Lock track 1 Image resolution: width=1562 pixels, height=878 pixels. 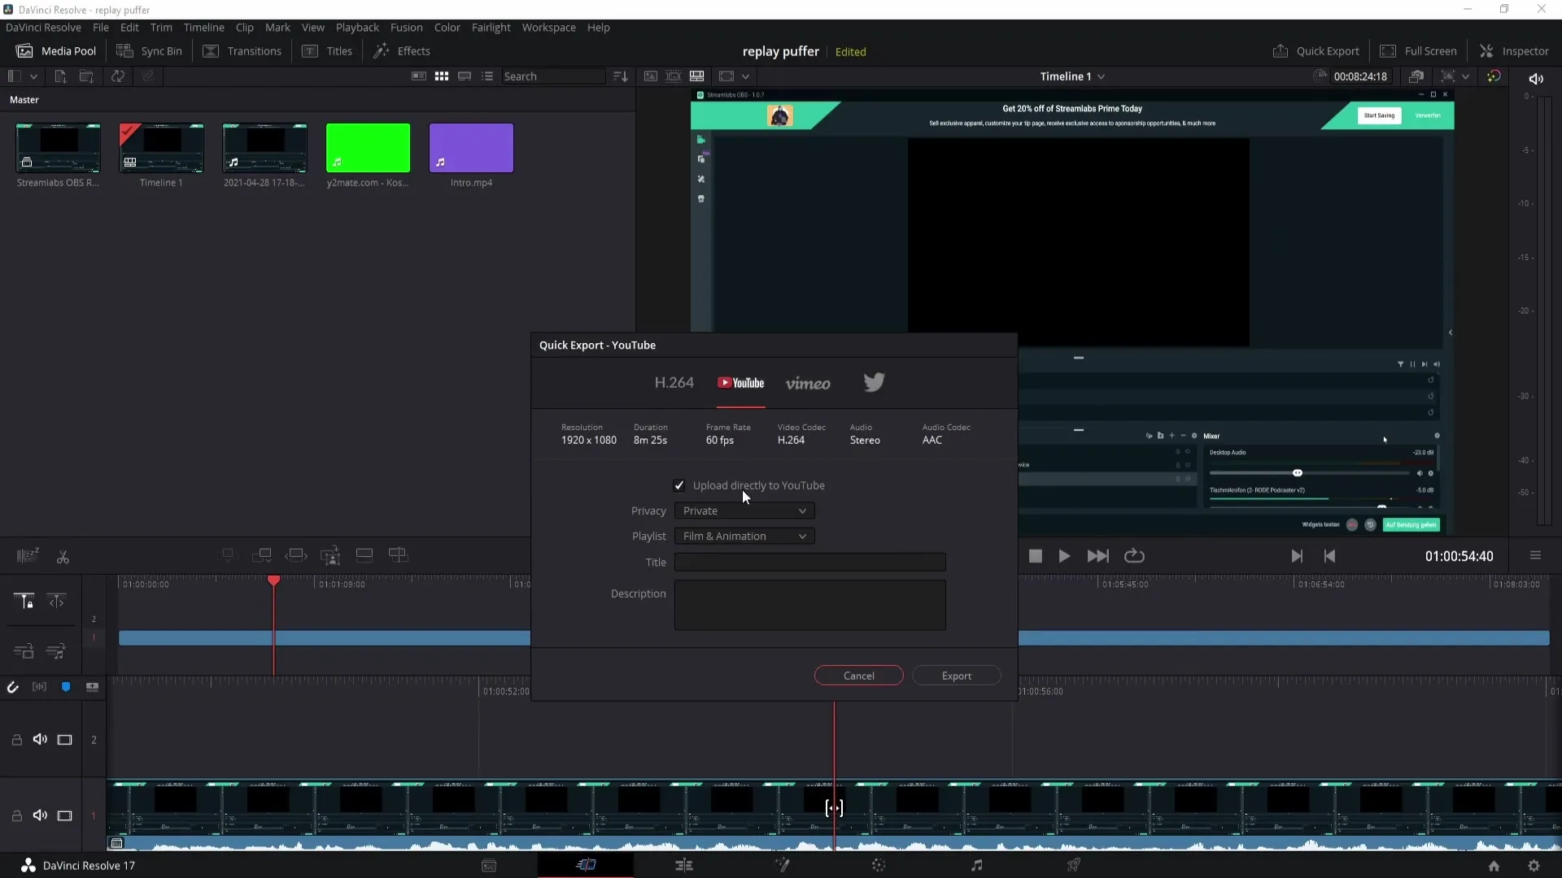[x=16, y=815]
